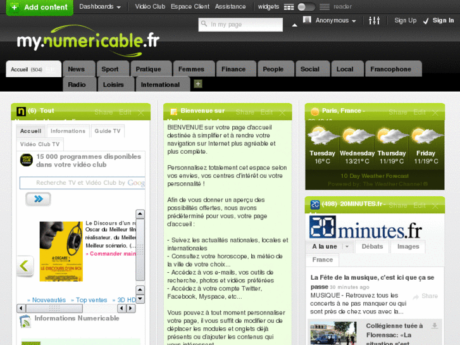Screen dimensions: 460x345
Task: Click the widget vertical scrollbar up arrow
Action: 140,214
